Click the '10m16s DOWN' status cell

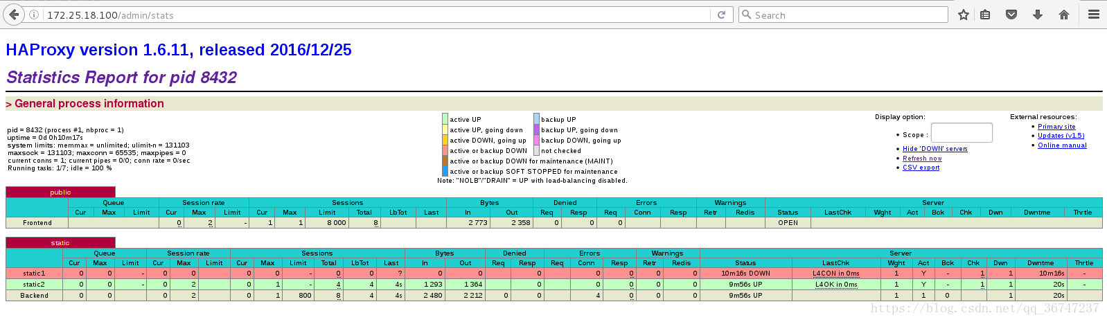[x=745, y=274]
